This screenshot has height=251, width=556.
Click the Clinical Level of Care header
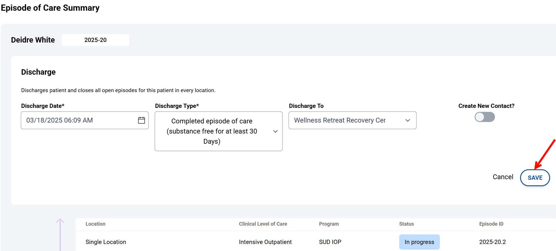pos(263,224)
